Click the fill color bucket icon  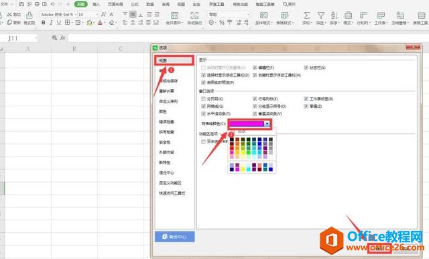(89, 23)
